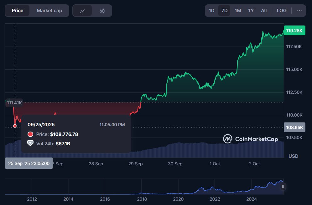Set time range to 1Y
This screenshot has width=312, height=205.
pos(251,11)
